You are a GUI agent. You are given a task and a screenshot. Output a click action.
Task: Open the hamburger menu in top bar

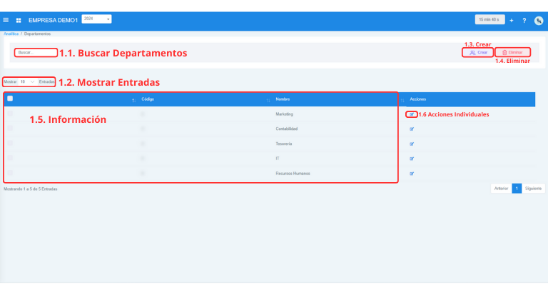(x=6, y=20)
